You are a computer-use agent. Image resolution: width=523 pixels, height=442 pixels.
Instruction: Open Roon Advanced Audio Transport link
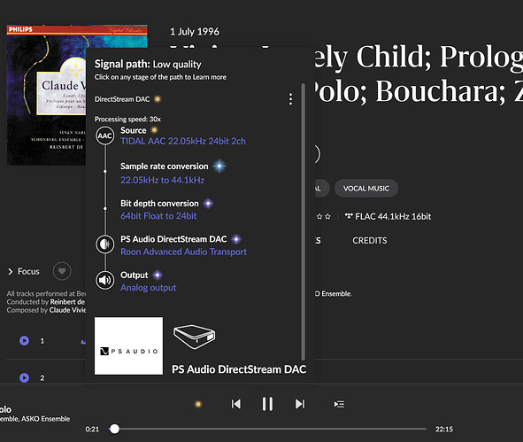(183, 252)
